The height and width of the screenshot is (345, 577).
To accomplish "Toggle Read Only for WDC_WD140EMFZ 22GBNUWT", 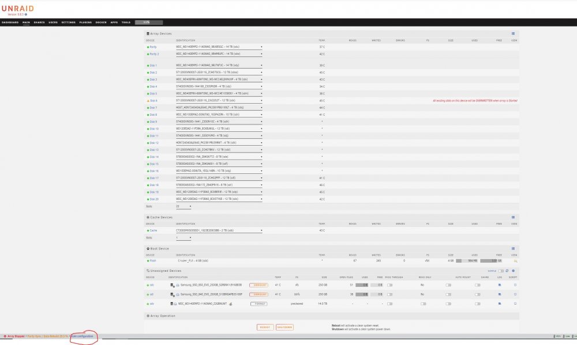I will 423,304.
